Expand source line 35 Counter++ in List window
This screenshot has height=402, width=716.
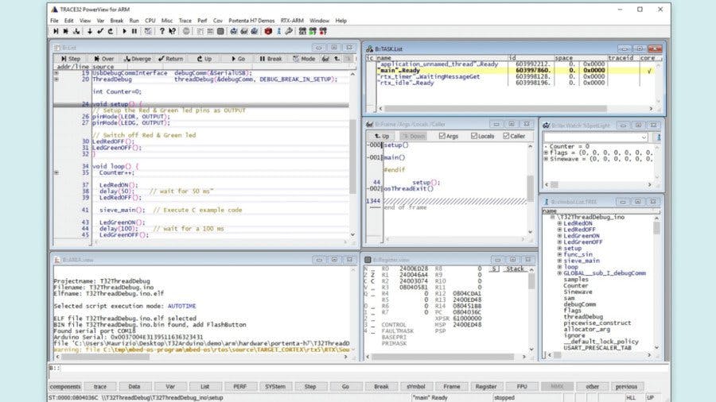click(x=56, y=172)
